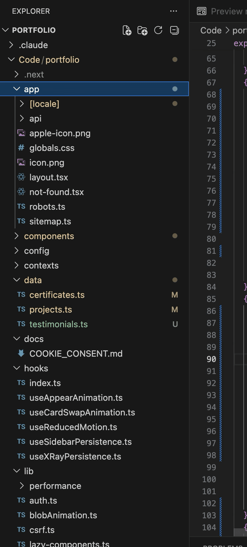Click the New File icon in Explorer
This screenshot has height=547, width=247.
tap(127, 30)
